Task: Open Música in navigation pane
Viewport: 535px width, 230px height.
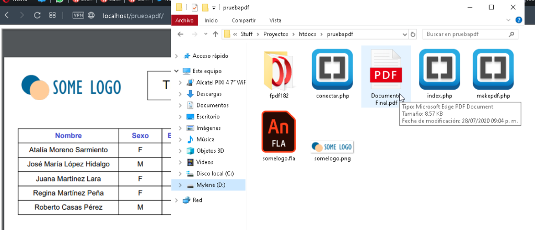Action: click(205, 139)
